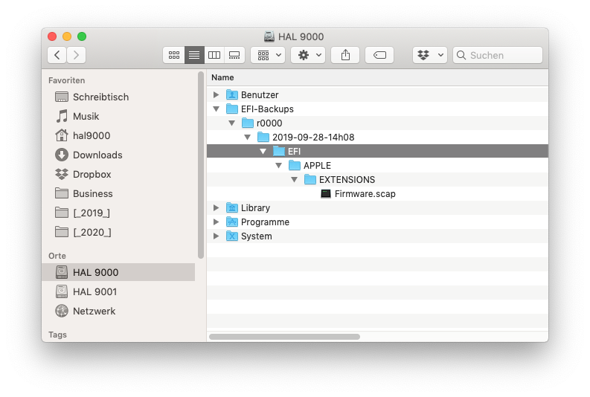Go back with the left chevron button
Screen dimensions: 590x397
click(57, 55)
